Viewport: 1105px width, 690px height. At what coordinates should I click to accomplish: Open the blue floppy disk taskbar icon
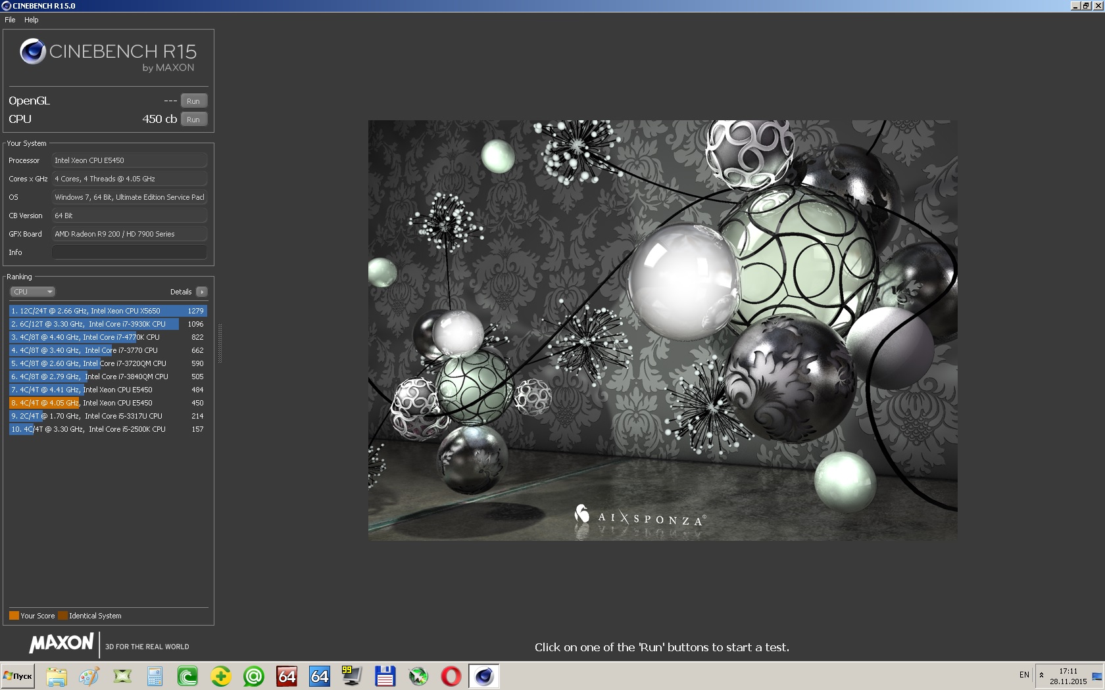[385, 676]
